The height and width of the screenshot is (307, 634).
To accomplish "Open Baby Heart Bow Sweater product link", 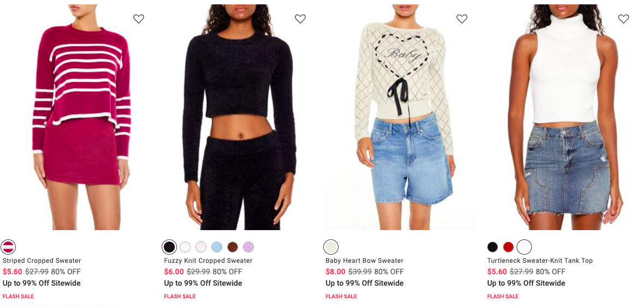I will coord(364,261).
